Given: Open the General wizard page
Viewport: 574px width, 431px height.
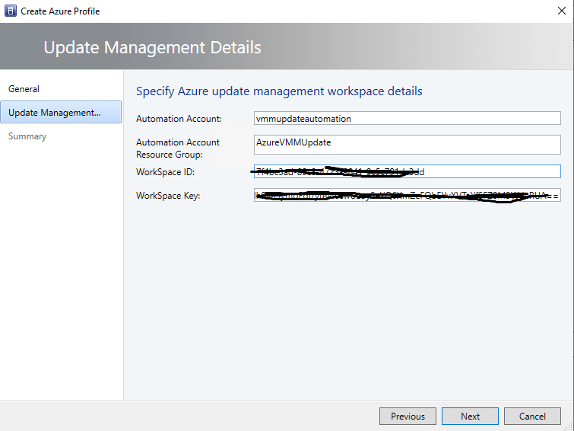Looking at the screenshot, I should 24,89.
